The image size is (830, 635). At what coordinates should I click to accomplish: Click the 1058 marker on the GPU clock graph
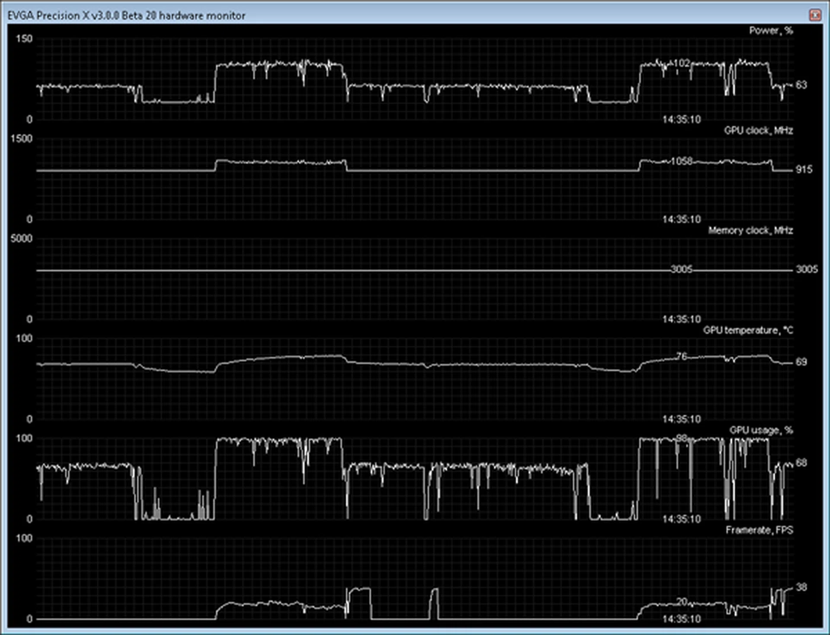click(x=682, y=161)
